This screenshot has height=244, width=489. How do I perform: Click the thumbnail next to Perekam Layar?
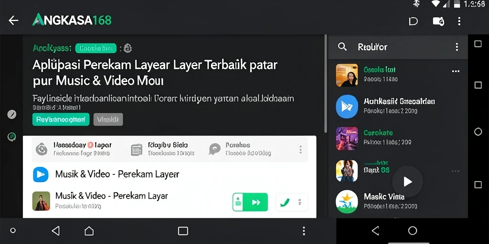click(x=41, y=201)
